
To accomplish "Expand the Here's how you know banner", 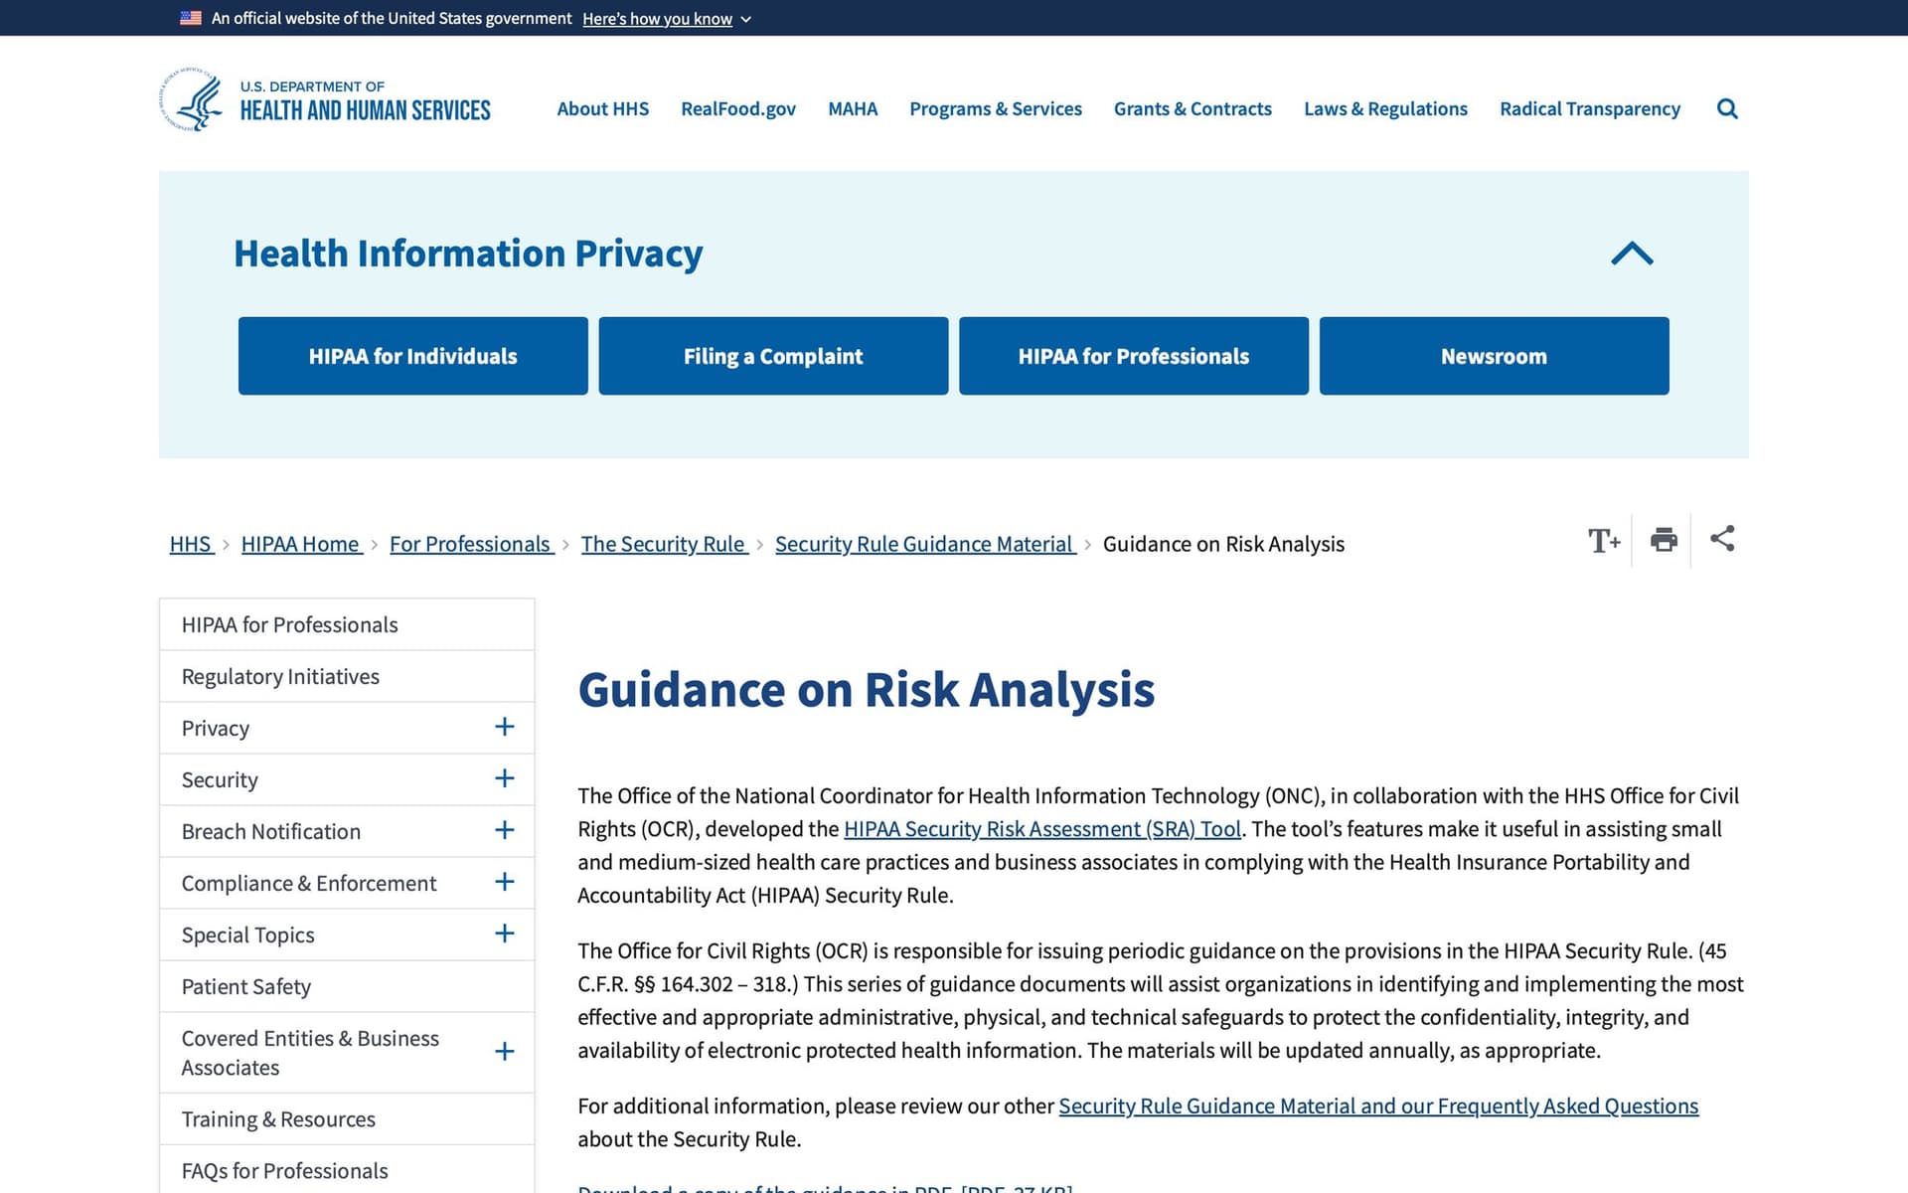I will click(666, 18).
